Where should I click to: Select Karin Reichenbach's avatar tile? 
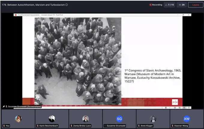click(x=52, y=119)
